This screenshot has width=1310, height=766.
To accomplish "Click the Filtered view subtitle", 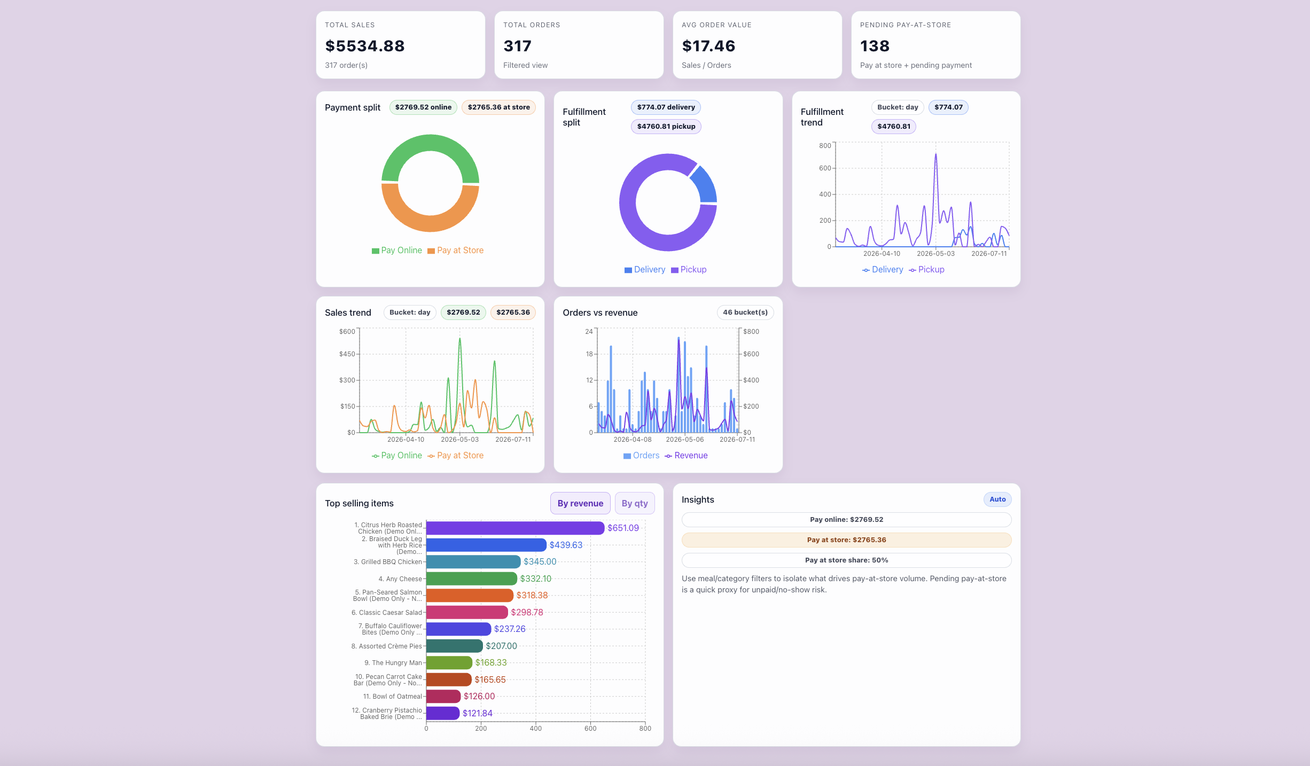I will [x=525, y=65].
